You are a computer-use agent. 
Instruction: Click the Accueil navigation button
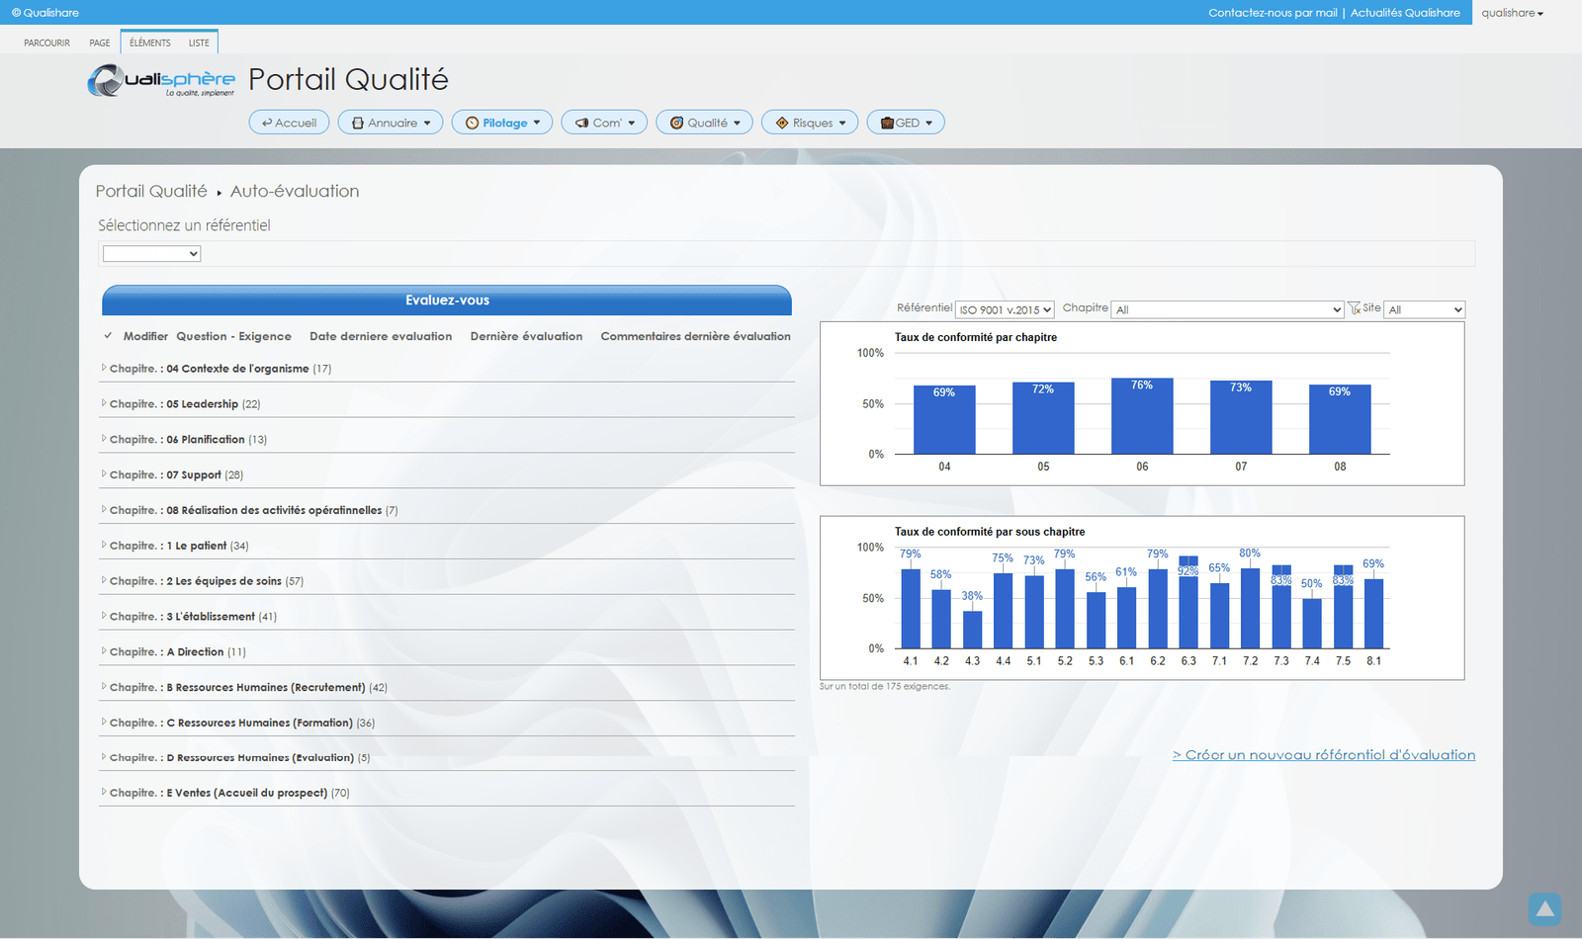[290, 123]
